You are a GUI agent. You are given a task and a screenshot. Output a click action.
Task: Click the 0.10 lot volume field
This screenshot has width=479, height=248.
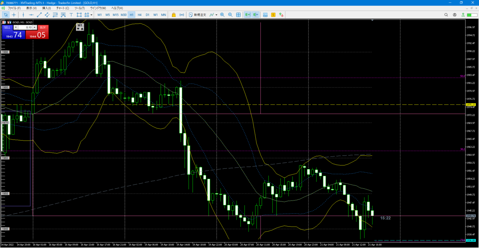25,27
